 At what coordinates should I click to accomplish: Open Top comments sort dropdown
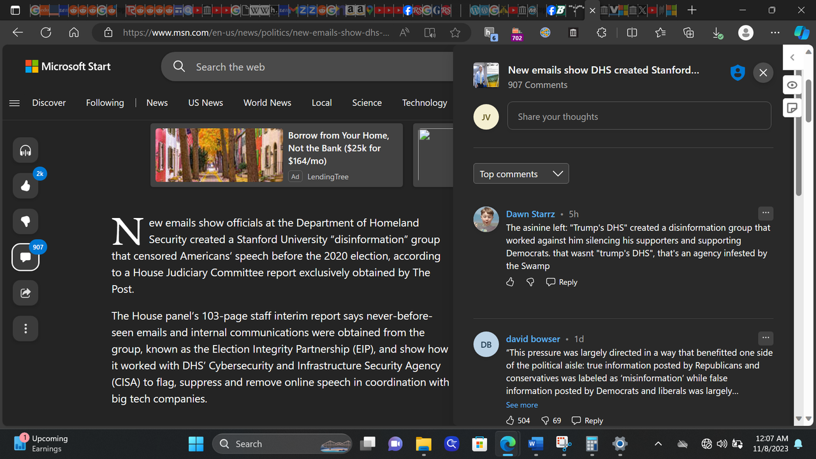pos(521,174)
